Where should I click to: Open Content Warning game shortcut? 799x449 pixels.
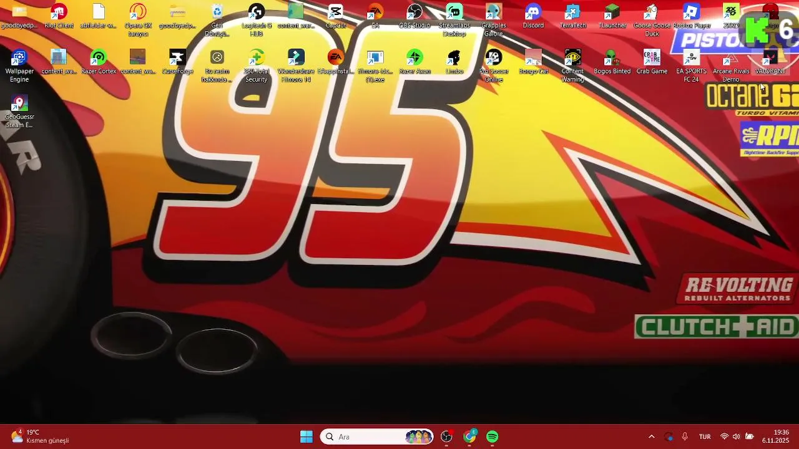pyautogui.click(x=572, y=66)
